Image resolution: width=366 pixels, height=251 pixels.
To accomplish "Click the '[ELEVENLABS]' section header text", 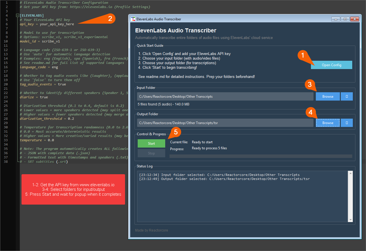I will [32, 15].
